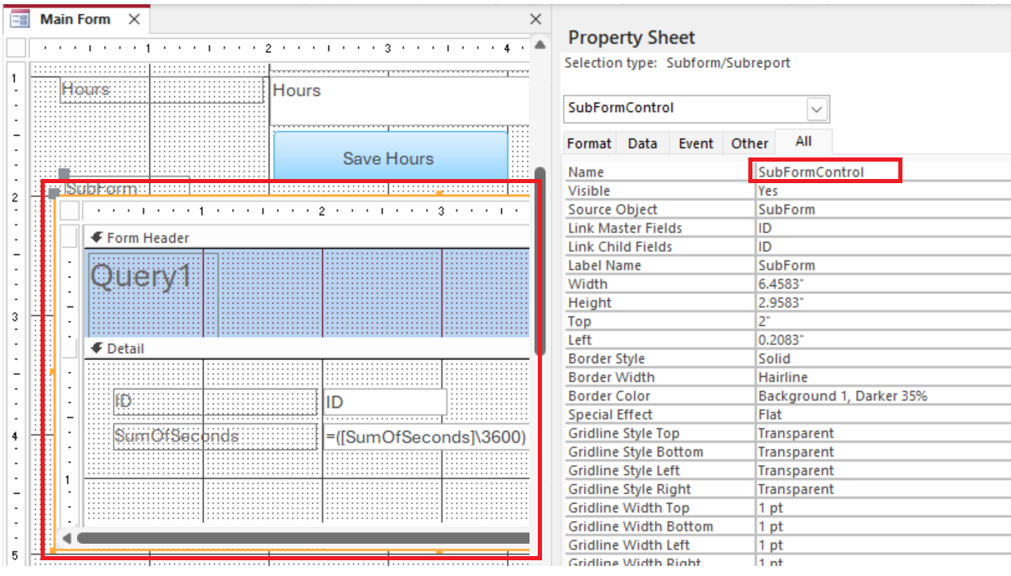Select the SumOfSeconds label
The image size is (1011, 576).
(x=215, y=437)
